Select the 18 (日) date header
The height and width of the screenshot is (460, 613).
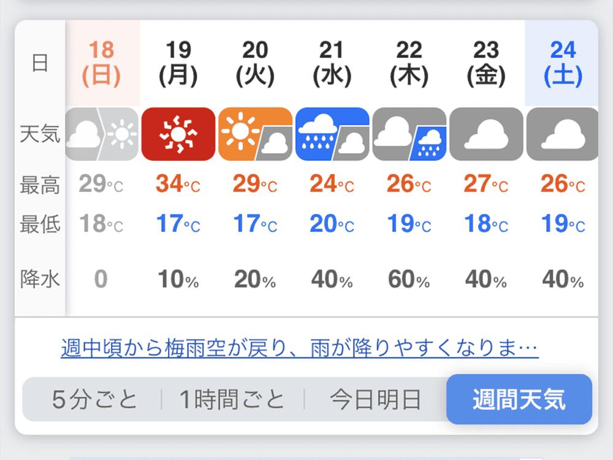[x=101, y=63]
